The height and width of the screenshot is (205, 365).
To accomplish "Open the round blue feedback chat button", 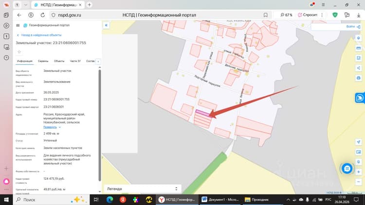I will click(x=347, y=169).
